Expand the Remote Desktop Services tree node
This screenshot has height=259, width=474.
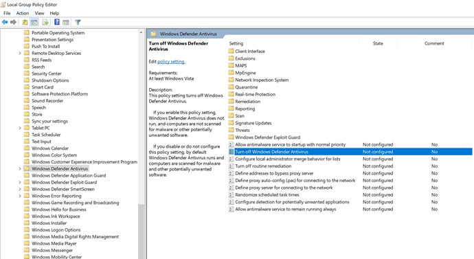20,53
